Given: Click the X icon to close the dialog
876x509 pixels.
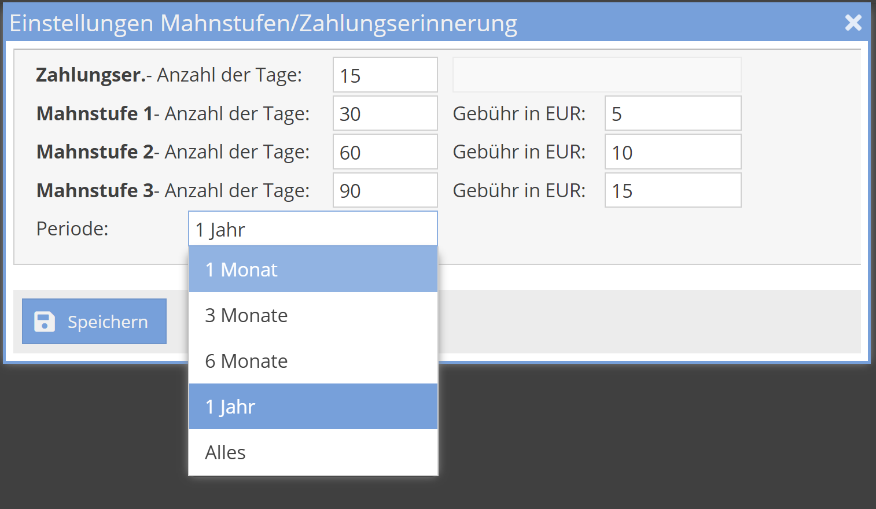Looking at the screenshot, I should pos(853,23).
